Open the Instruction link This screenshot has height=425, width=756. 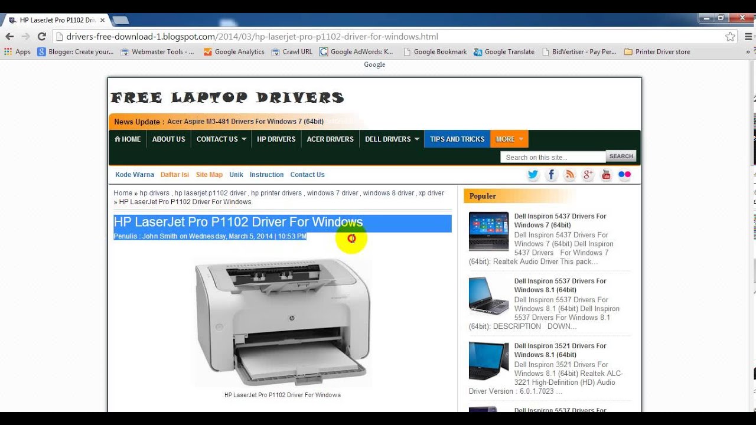click(x=266, y=175)
